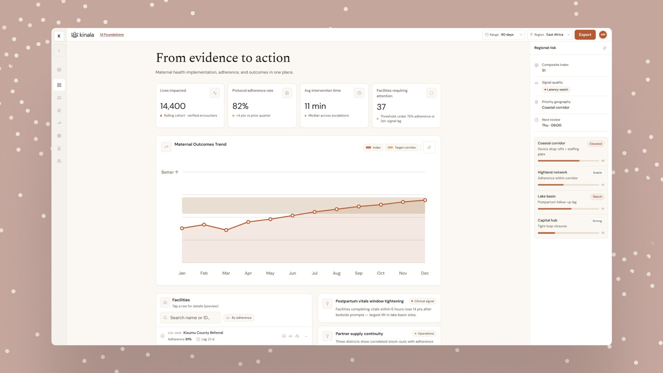Click the Strong badge on Capital hub

597,221
